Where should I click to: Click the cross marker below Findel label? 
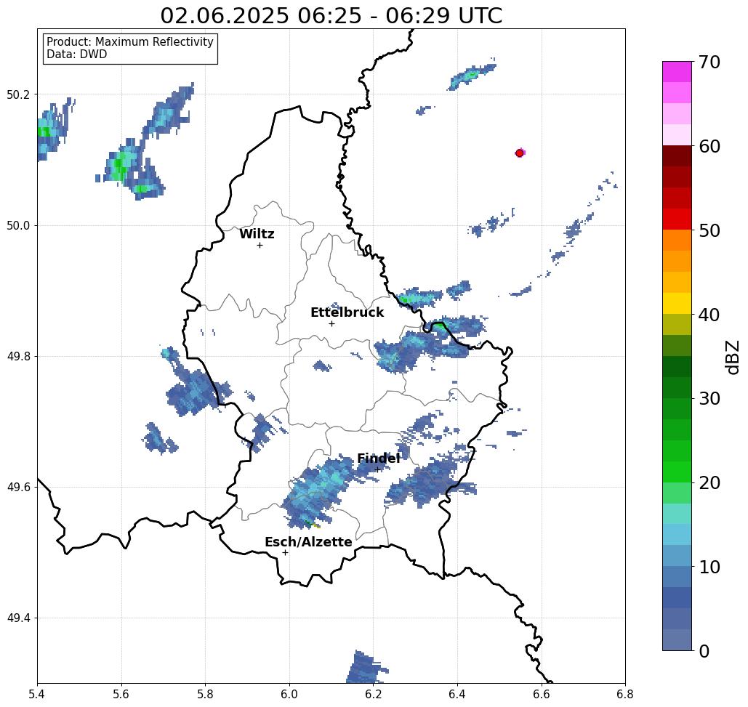point(378,469)
